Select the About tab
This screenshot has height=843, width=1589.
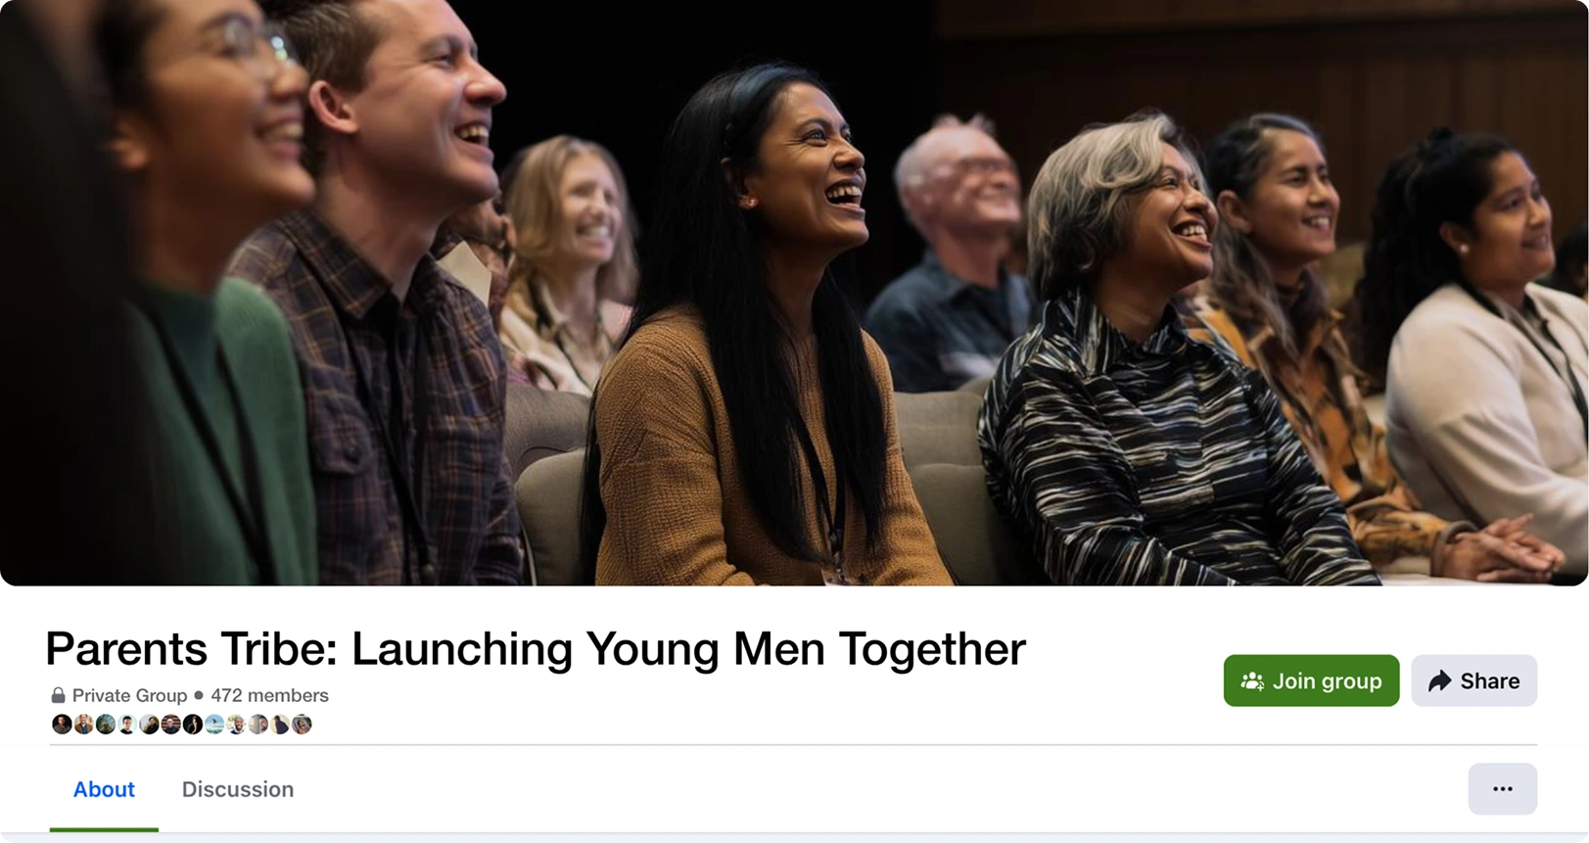point(104,789)
